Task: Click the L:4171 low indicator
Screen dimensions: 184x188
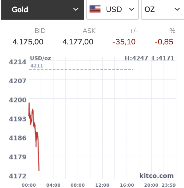Action: tap(163, 58)
